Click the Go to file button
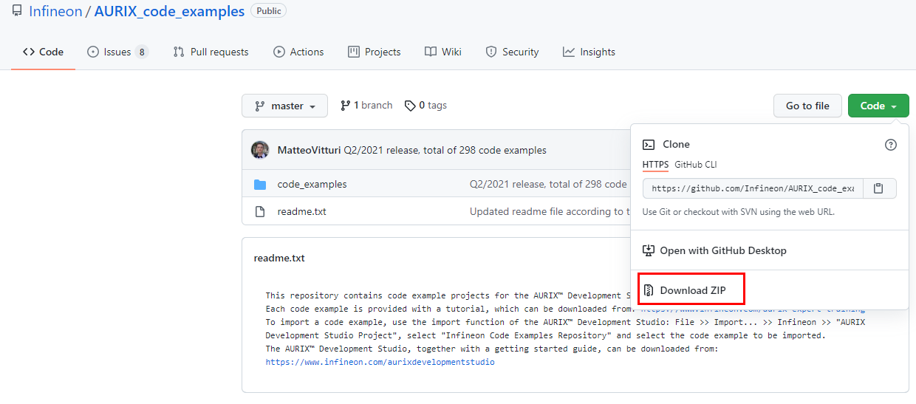This screenshot has height=404, width=916. coord(807,106)
